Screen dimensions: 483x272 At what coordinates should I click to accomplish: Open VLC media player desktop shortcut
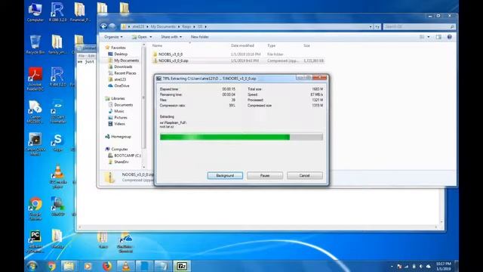pos(57,176)
